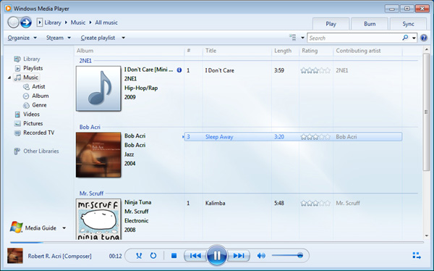Stop the current track

(x=174, y=256)
